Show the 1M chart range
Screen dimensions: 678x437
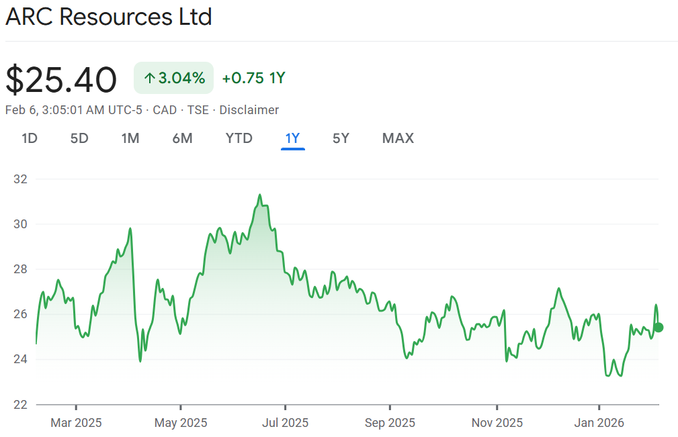[130, 138]
